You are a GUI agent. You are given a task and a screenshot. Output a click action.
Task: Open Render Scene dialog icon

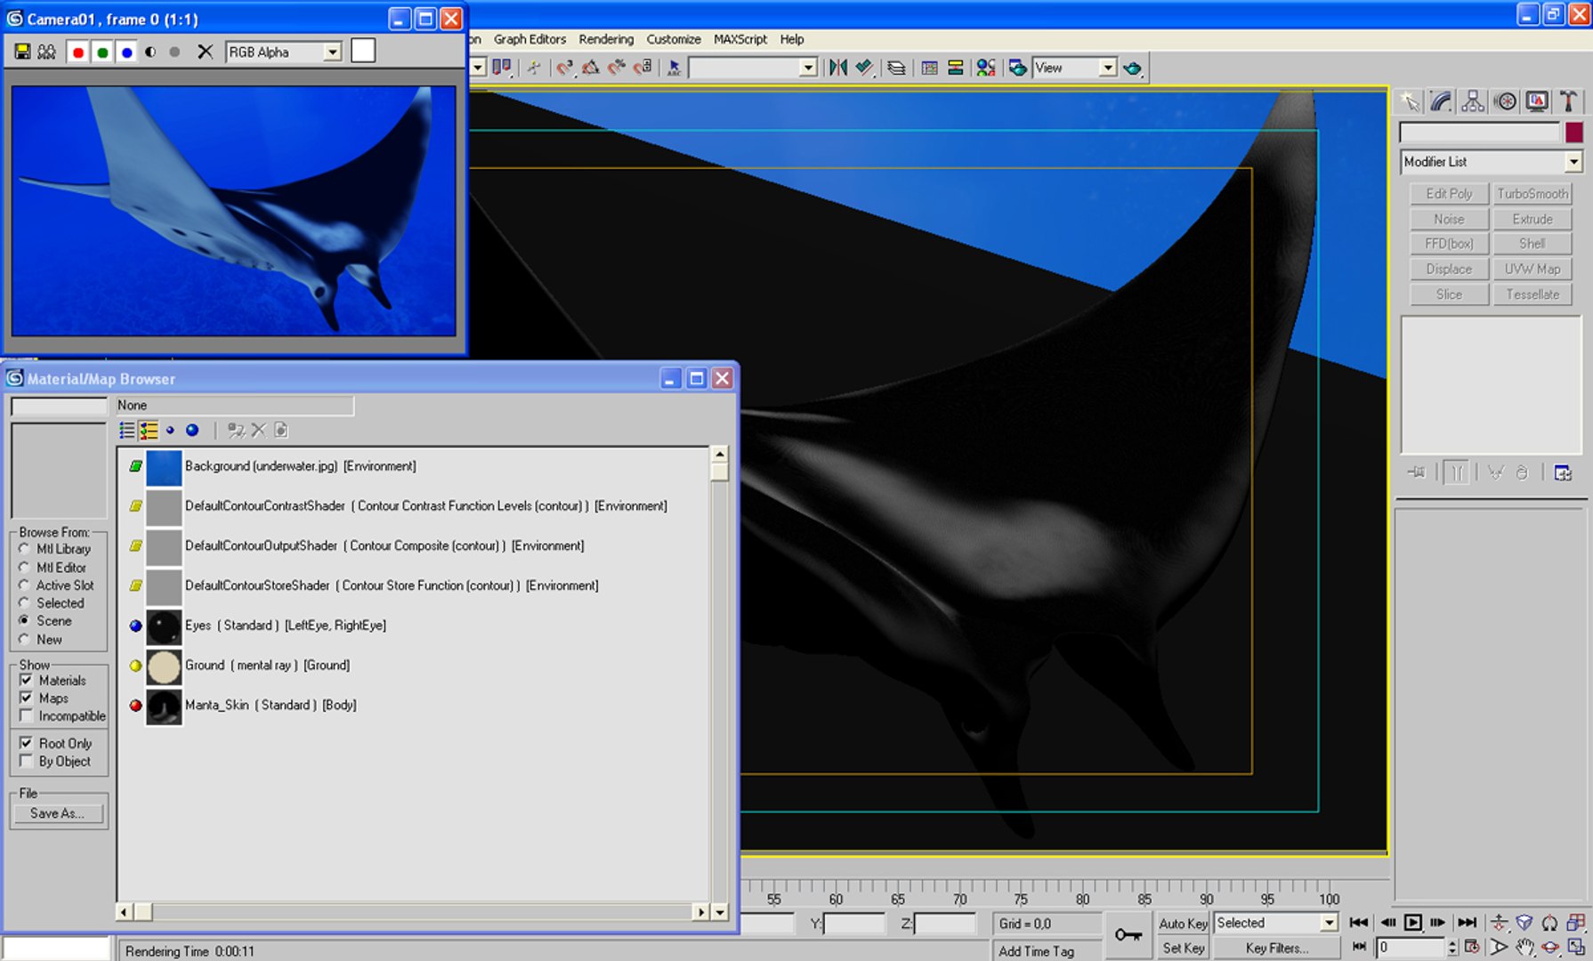pos(1017,68)
